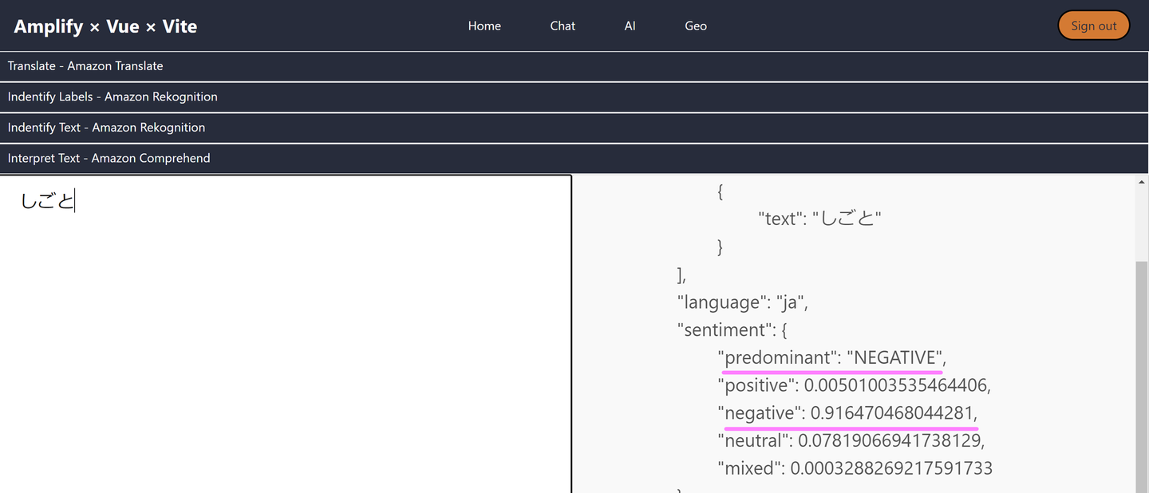Image resolution: width=1149 pixels, height=493 pixels.
Task: Click the scroll-up arrow of the output panel
Action: [x=1141, y=182]
